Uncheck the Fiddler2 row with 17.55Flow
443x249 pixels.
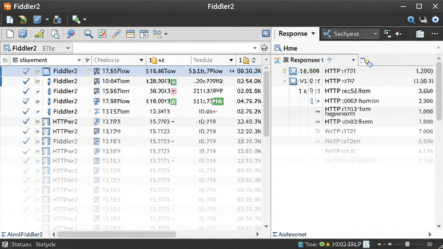[26, 71]
